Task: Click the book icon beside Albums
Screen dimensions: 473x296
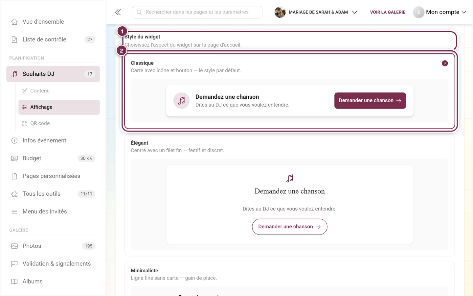Action: point(14,282)
